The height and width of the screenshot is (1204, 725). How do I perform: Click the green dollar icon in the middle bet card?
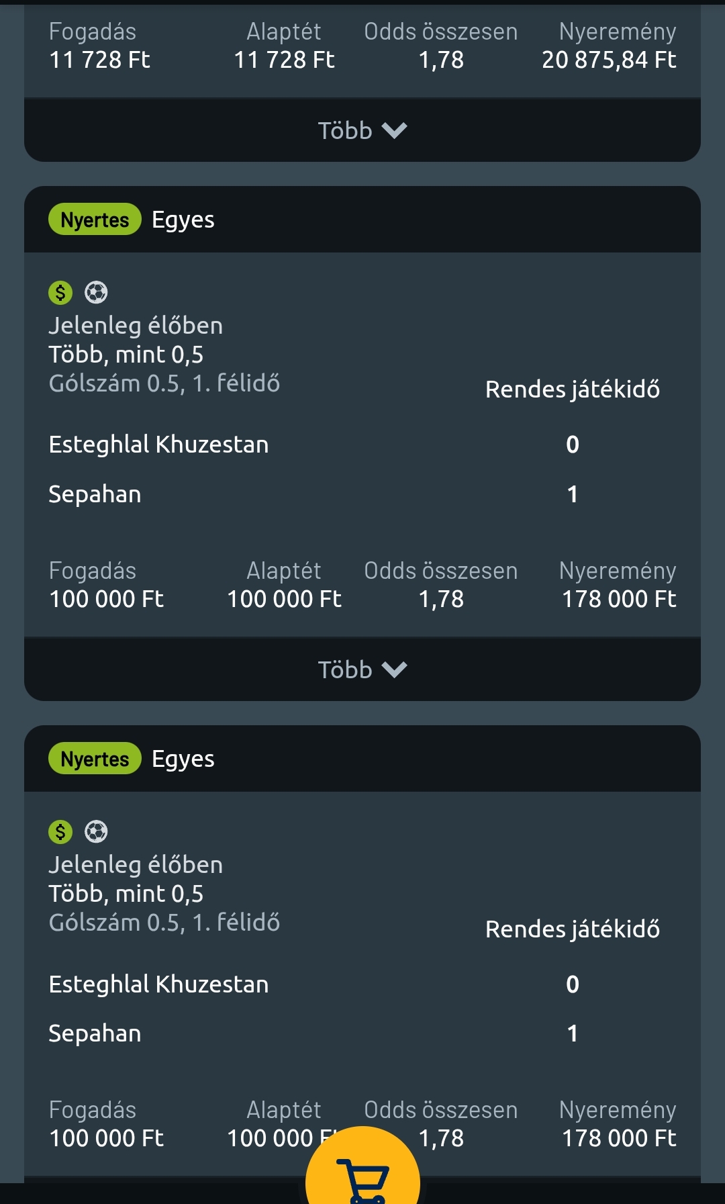(x=60, y=293)
